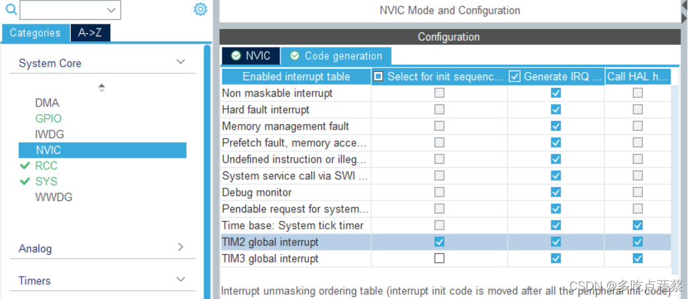693x299 pixels.
Task: Uncheck System tick timer Generate IRQ handler
Action: point(556,226)
